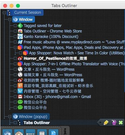Click the Chrome Web Store favicon
This screenshot has width=125, height=135.
(20, 31)
